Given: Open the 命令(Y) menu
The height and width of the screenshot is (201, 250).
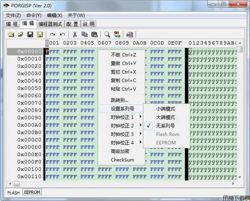Looking at the screenshot, I should coord(34,15).
